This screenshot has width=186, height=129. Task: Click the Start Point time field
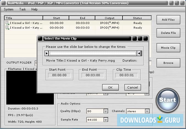tap(59, 75)
